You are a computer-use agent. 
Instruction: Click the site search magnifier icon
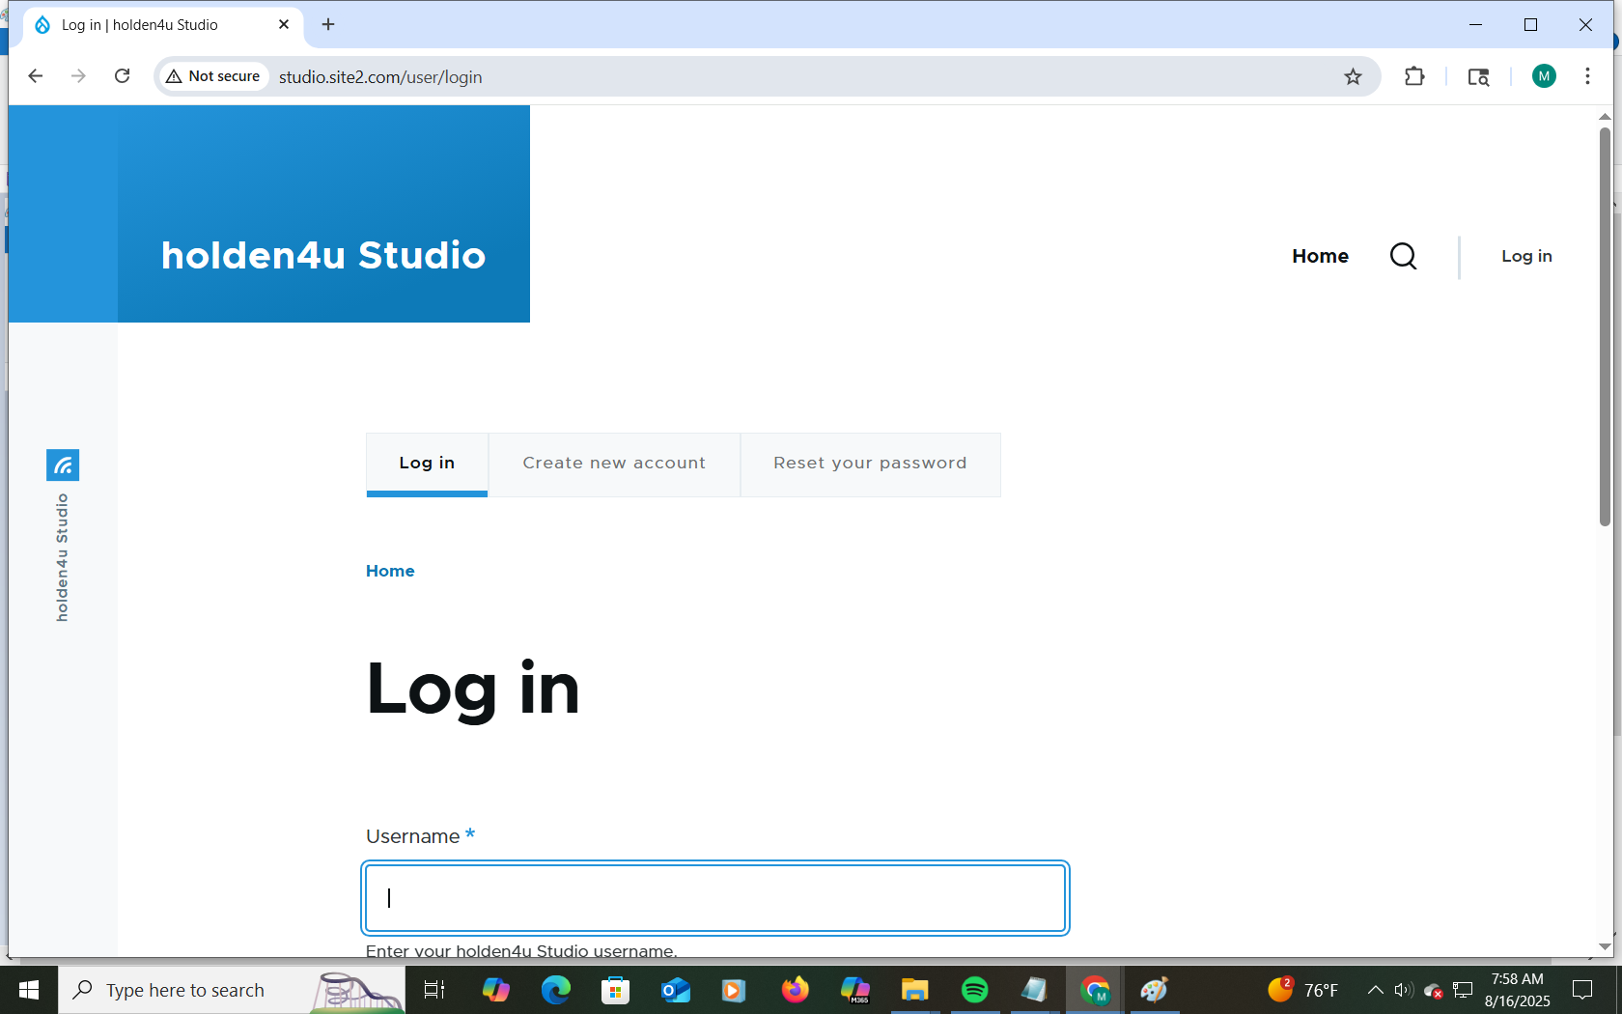coord(1403,256)
